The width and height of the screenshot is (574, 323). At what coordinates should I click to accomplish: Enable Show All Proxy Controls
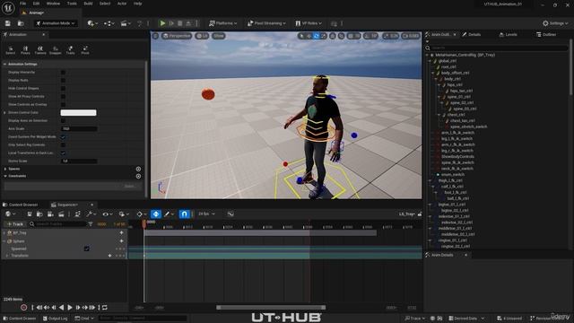[x=63, y=96]
